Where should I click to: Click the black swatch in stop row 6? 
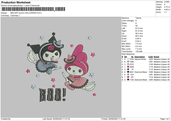coord(128,72)
